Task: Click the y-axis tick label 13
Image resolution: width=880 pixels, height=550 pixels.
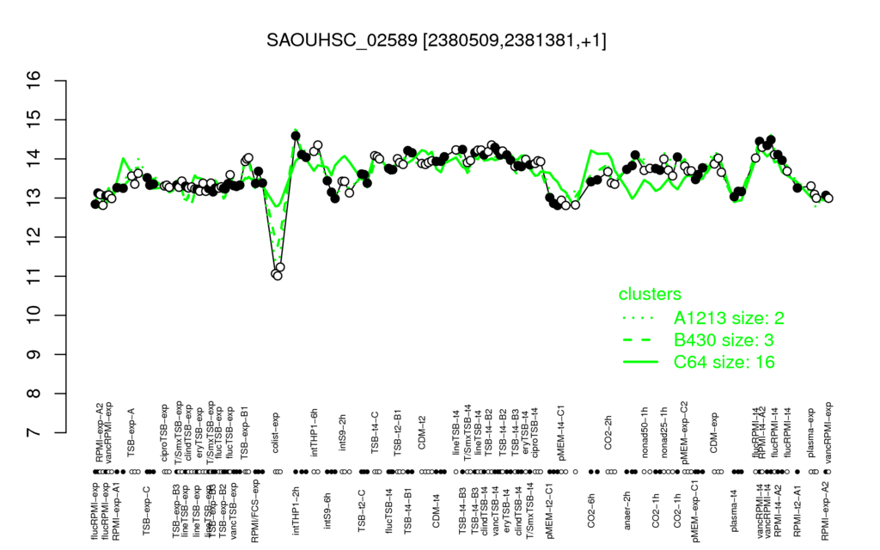Action: coord(34,199)
